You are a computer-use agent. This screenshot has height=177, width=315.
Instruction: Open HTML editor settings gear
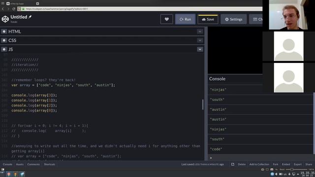tap(4, 31)
